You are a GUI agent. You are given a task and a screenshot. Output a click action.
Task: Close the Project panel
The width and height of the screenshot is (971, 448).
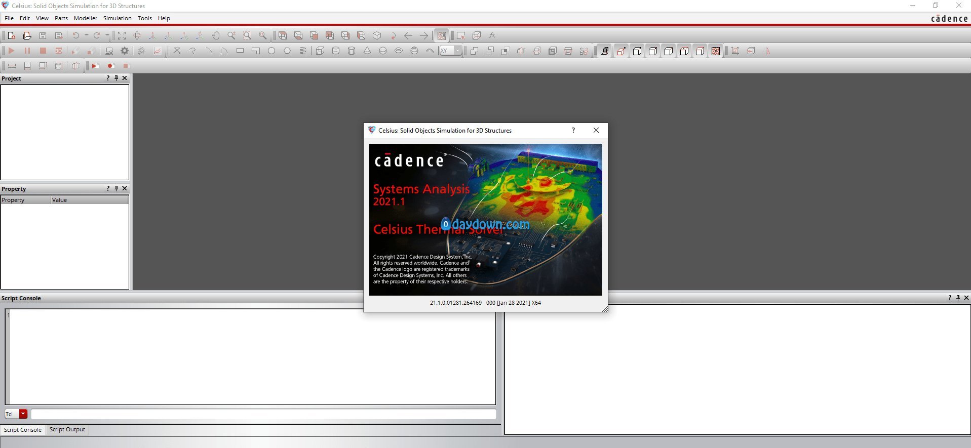[x=125, y=78]
